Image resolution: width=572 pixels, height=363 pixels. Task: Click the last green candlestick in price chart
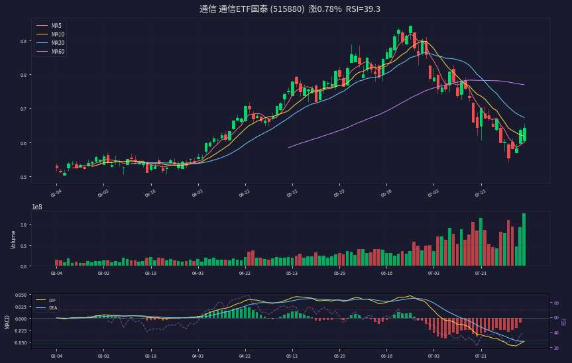pyautogui.click(x=524, y=134)
